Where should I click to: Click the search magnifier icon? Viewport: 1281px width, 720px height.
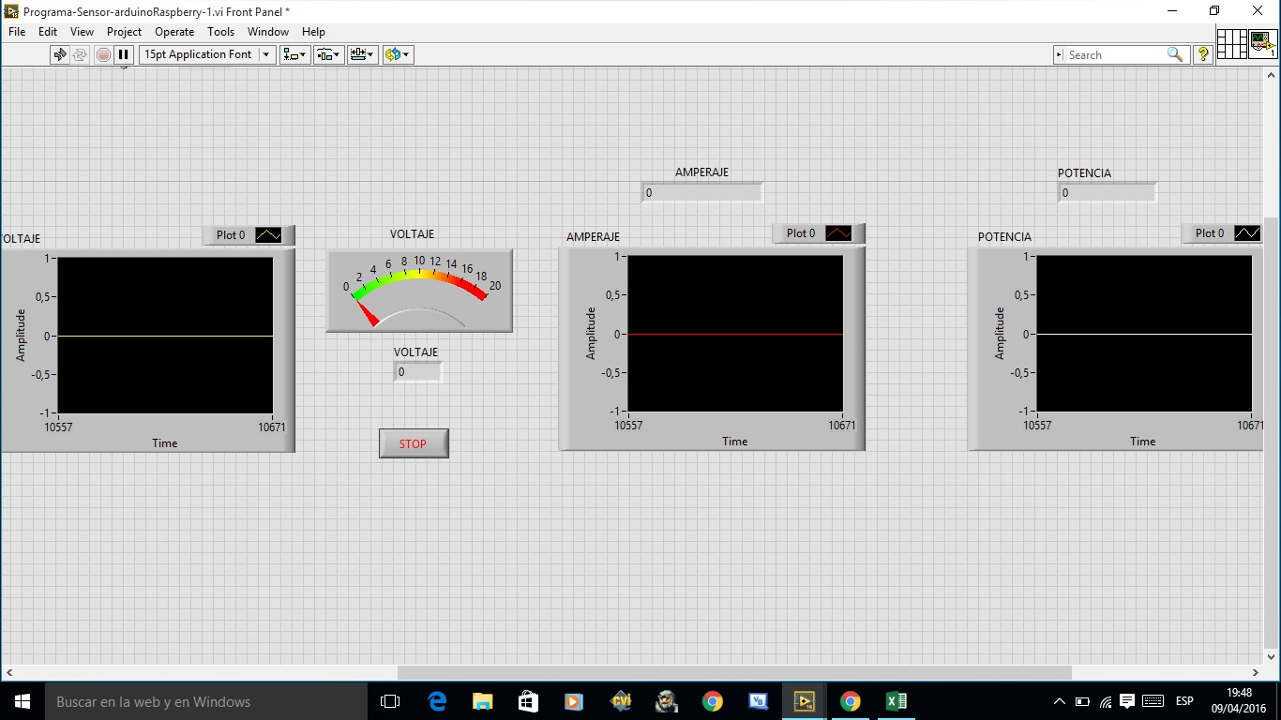point(1174,54)
